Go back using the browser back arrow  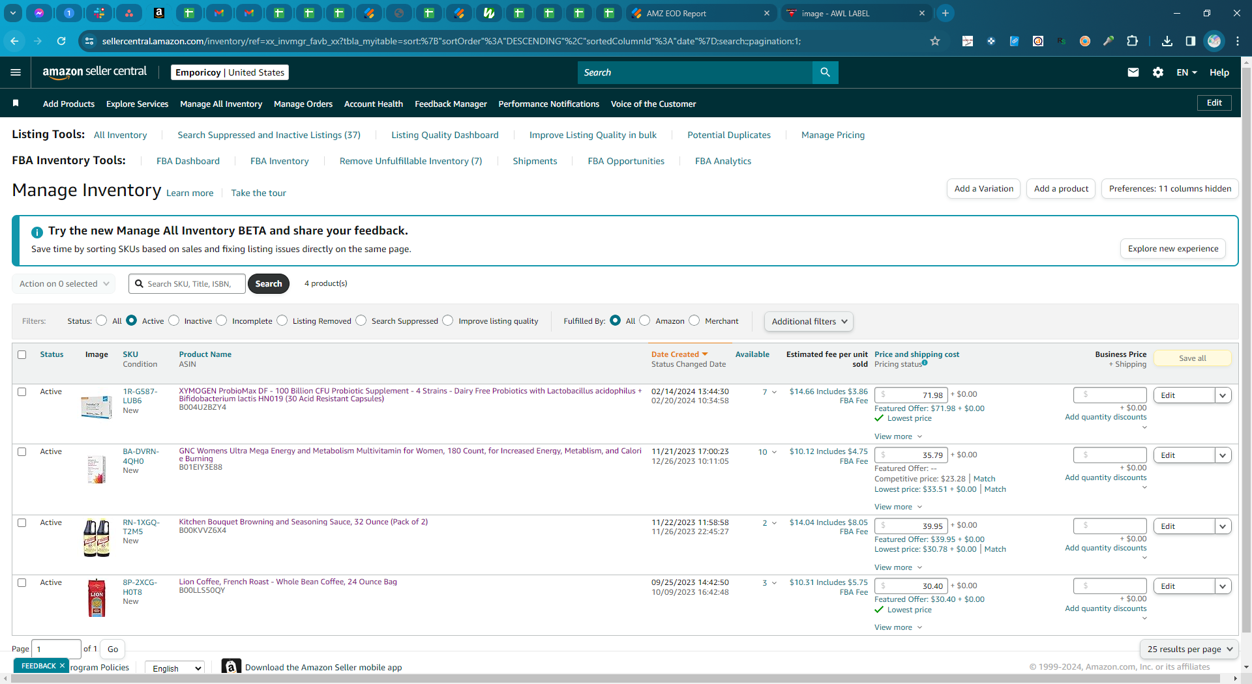14,41
